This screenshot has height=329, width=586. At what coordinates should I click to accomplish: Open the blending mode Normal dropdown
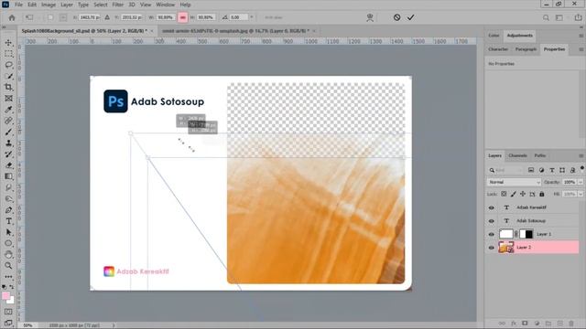[514, 182]
